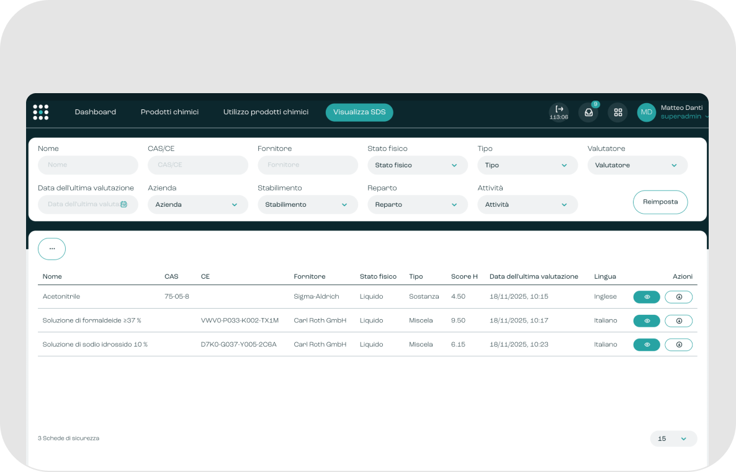Select the Visualizza SDS tab
Screen dimensions: 736x472
pyautogui.click(x=359, y=112)
